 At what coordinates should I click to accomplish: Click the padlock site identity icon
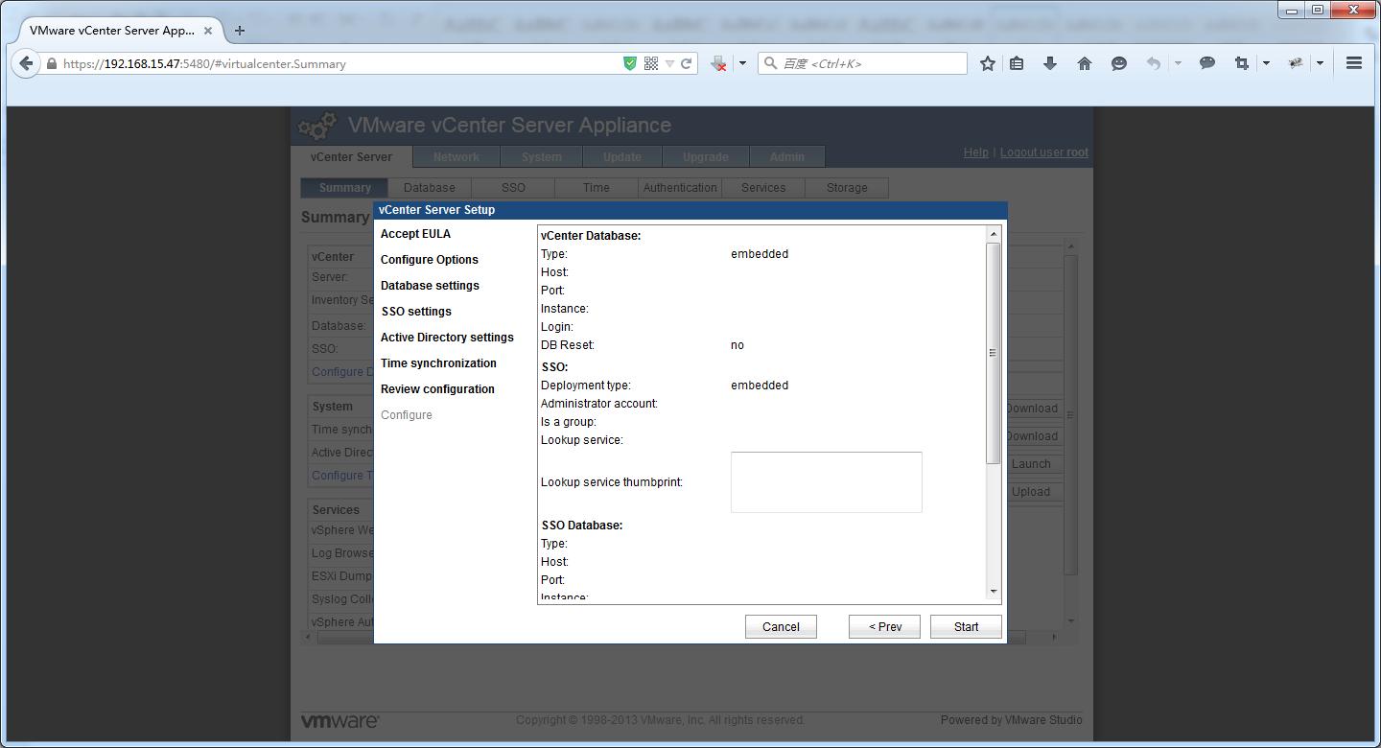[52, 64]
